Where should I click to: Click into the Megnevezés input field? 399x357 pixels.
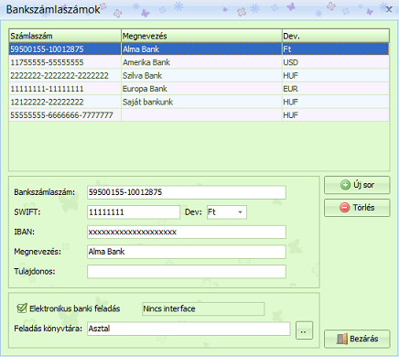(187, 252)
